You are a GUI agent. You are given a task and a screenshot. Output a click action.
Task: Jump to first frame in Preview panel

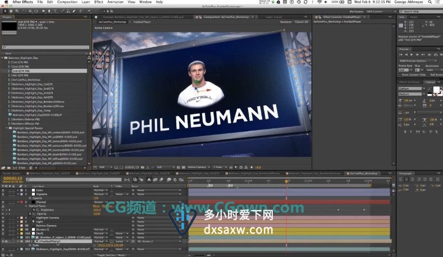[x=401, y=54]
